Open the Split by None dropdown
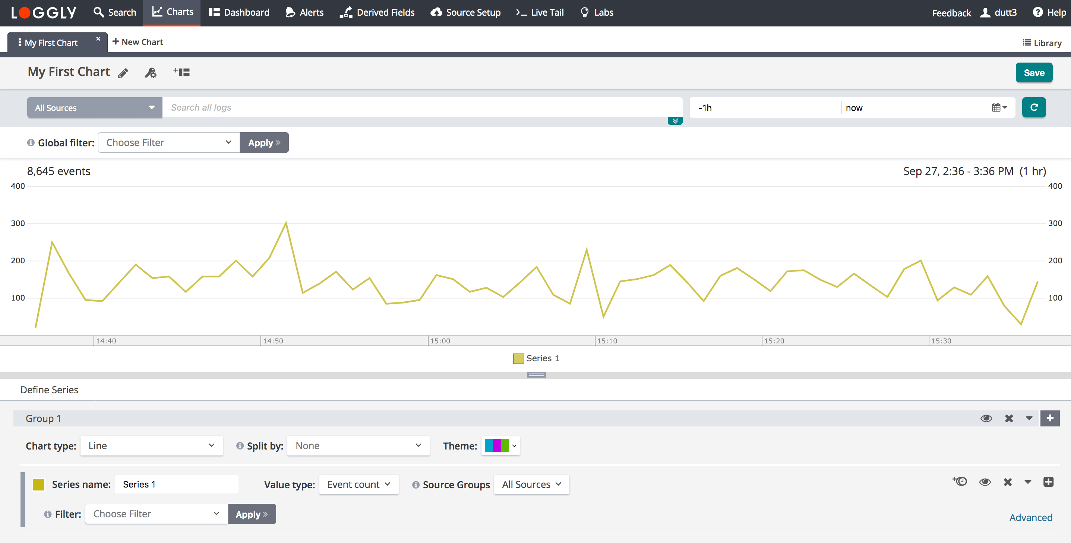This screenshot has height=543, width=1071. [x=358, y=446]
